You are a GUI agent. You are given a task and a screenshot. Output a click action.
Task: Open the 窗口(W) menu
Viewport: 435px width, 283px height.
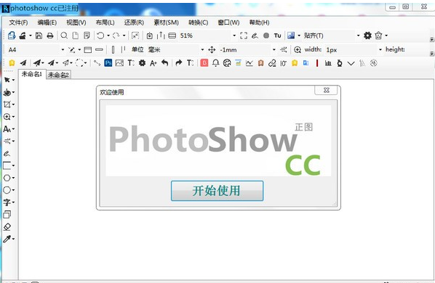[228, 22]
